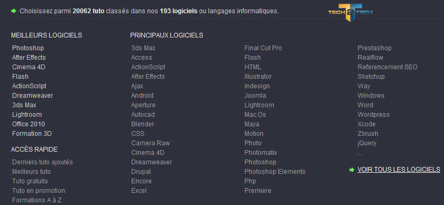Viewport: 444px width, 205px height.
Task: Open the VOIR TOUS LES LOGICIELS link
Action: coord(398,170)
